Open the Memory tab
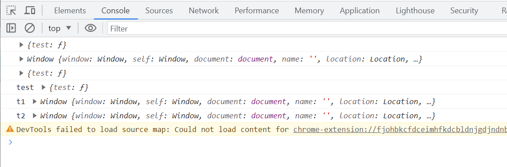Image resolution: width=507 pixels, height=167 pixels. pos(309,11)
